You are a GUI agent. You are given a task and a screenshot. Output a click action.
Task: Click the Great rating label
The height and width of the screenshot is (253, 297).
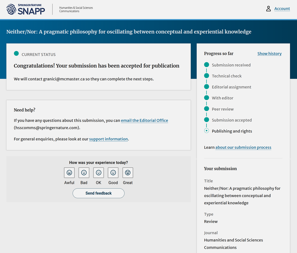(x=128, y=183)
